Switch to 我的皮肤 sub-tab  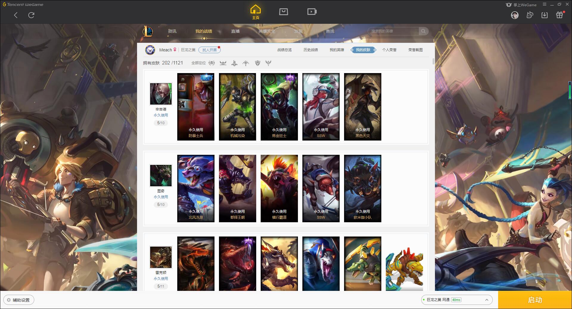[363, 50]
